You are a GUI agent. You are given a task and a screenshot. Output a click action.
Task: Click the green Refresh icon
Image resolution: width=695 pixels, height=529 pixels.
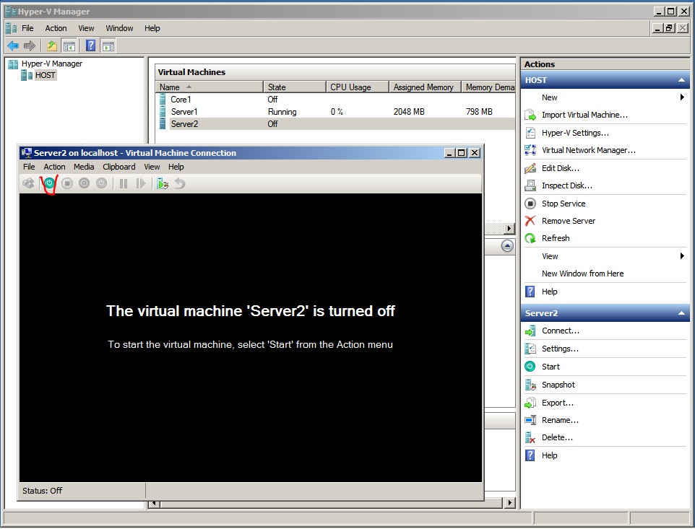coord(530,239)
